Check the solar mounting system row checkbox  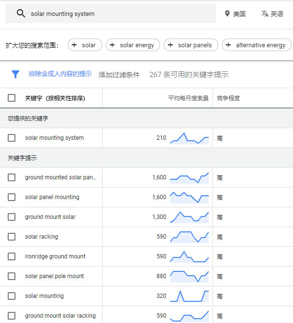click(12, 138)
